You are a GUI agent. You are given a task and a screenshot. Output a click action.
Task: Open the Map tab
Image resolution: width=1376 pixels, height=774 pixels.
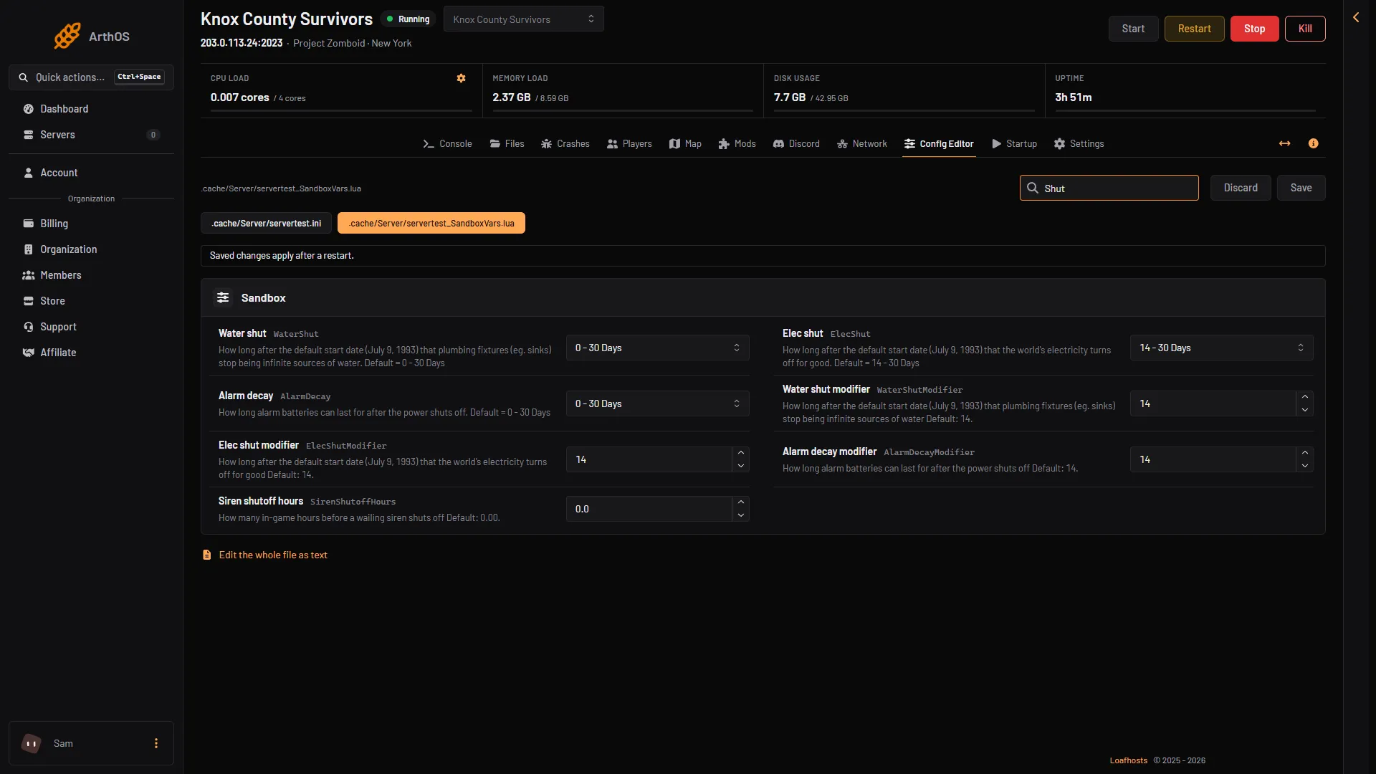pyautogui.click(x=685, y=144)
